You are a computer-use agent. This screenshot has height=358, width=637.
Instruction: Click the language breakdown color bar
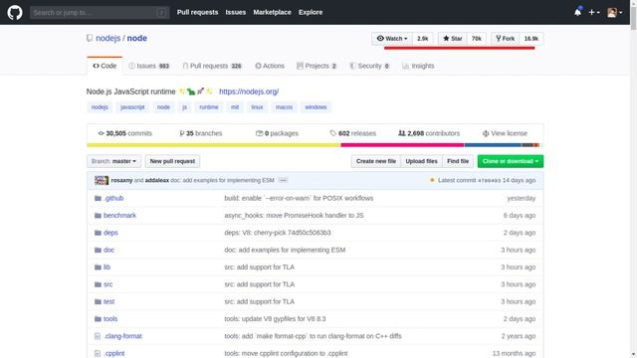point(315,145)
